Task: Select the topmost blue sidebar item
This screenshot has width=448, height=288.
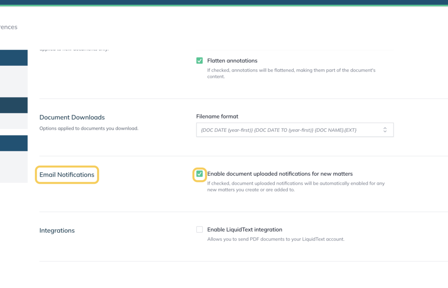Action: point(14,57)
